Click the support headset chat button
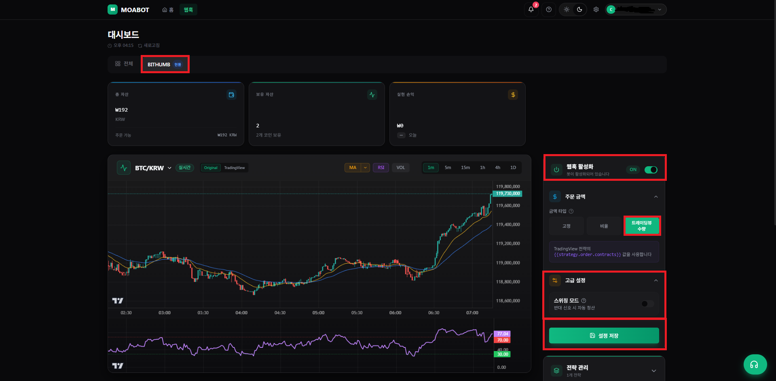Image resolution: width=776 pixels, height=381 pixels. tap(755, 364)
